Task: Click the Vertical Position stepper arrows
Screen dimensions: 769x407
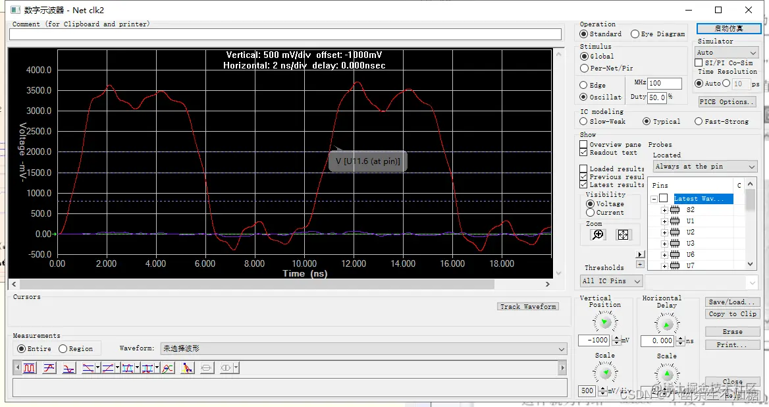Action: tap(616, 340)
